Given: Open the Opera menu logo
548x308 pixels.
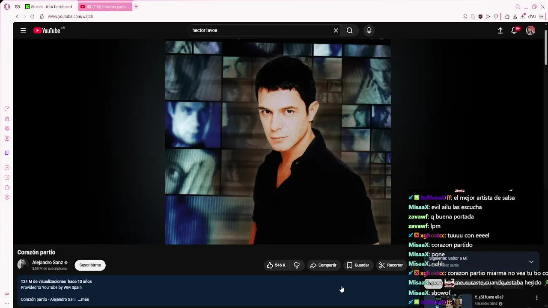Looking at the screenshot, I should pos(7,7).
